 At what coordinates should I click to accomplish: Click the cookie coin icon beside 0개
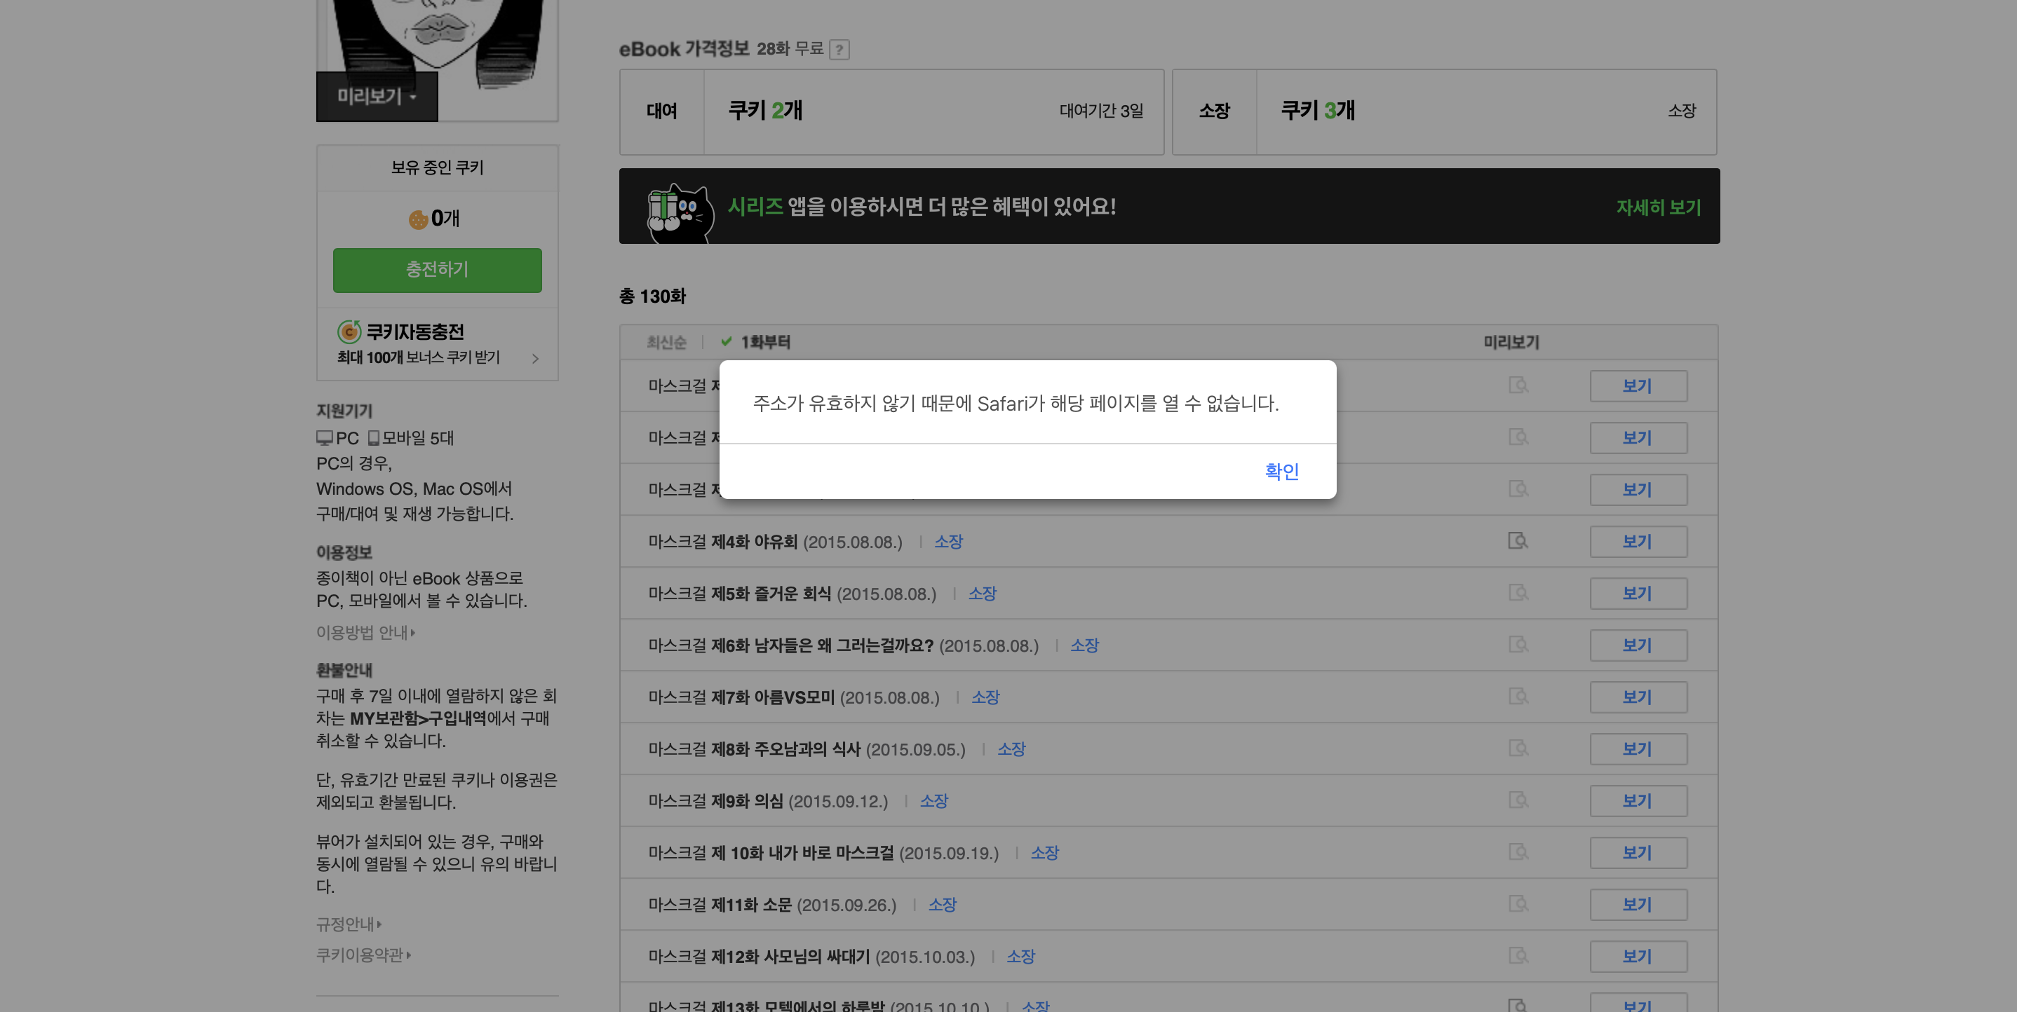(x=418, y=219)
